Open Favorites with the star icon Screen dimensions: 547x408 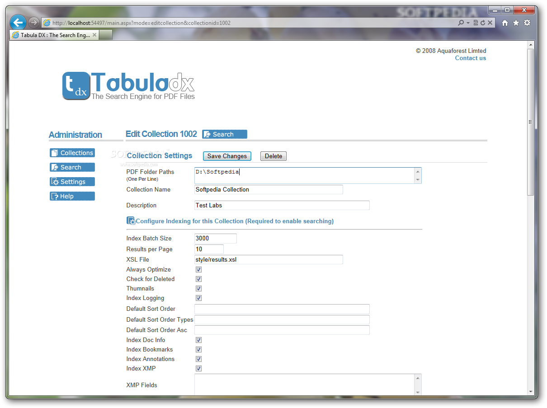516,23
